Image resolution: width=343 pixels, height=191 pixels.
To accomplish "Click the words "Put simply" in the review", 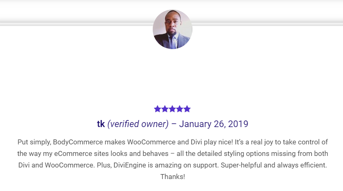I will click(x=34, y=142).
